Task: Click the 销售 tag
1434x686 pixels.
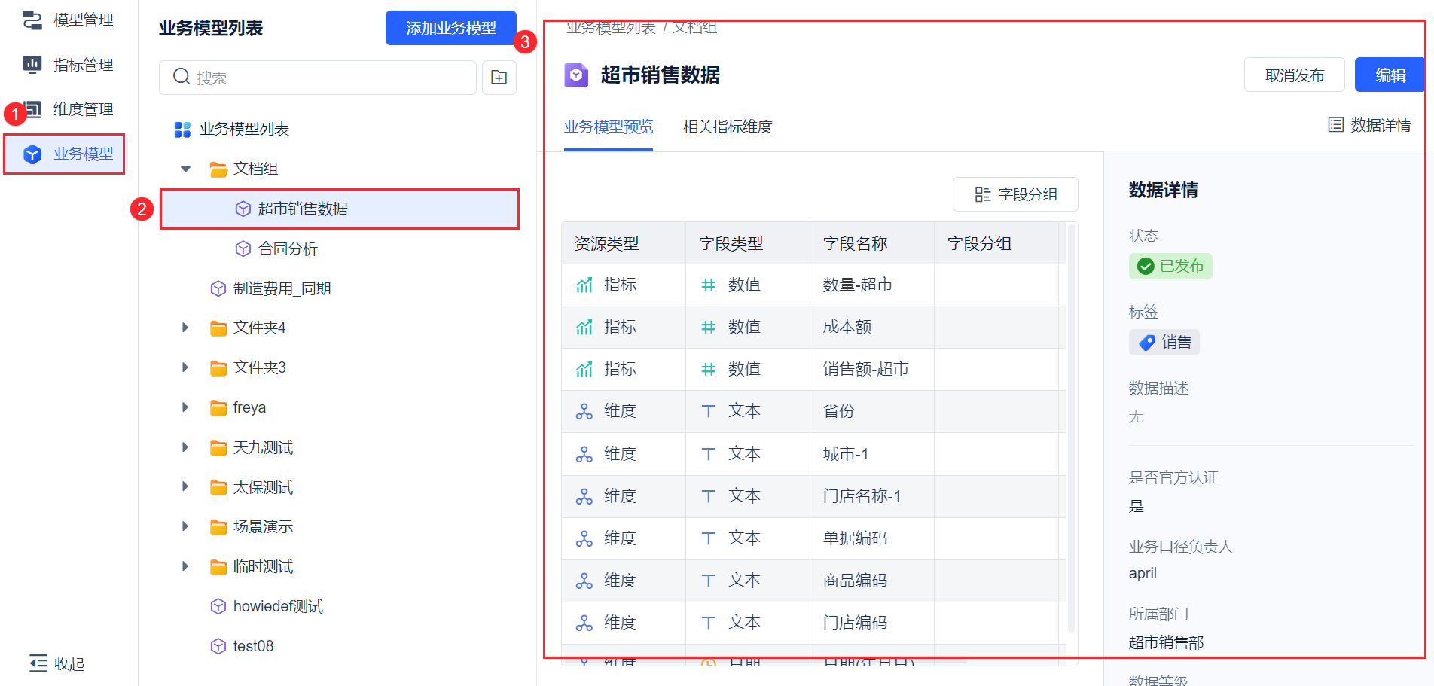Action: coord(1164,343)
